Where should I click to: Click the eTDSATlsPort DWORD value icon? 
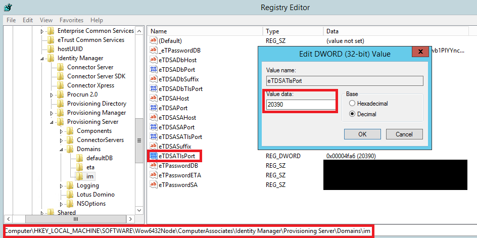[x=154, y=156]
